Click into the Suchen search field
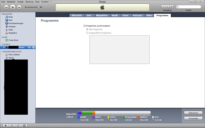205x128 pixels. pos(189,7)
